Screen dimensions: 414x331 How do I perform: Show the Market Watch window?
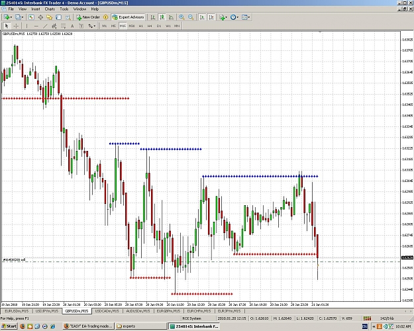(x=31, y=17)
